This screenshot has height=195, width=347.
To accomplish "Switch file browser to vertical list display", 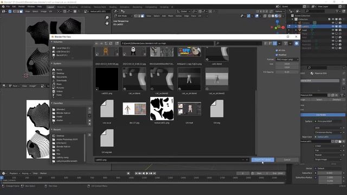I will [266, 43].
